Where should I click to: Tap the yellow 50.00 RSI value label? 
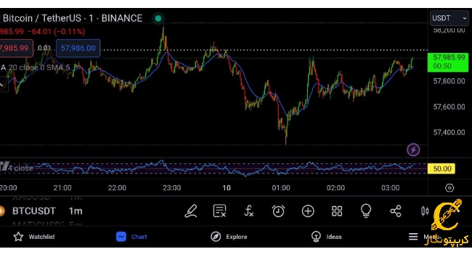442,168
